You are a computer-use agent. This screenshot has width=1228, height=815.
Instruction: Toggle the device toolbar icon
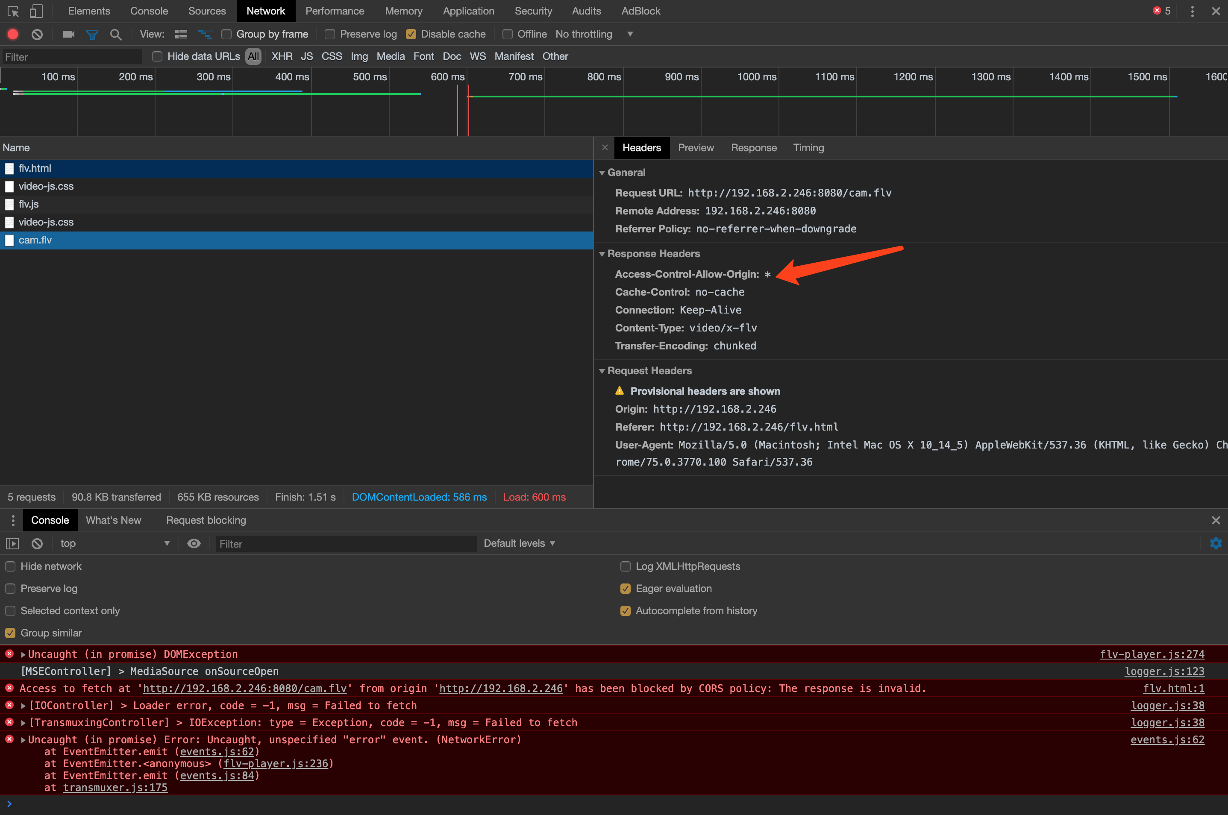[36, 11]
